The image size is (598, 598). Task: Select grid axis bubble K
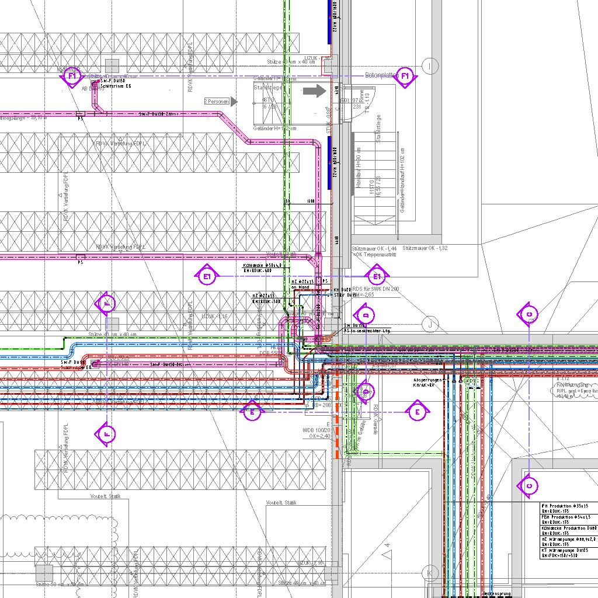coord(430,572)
